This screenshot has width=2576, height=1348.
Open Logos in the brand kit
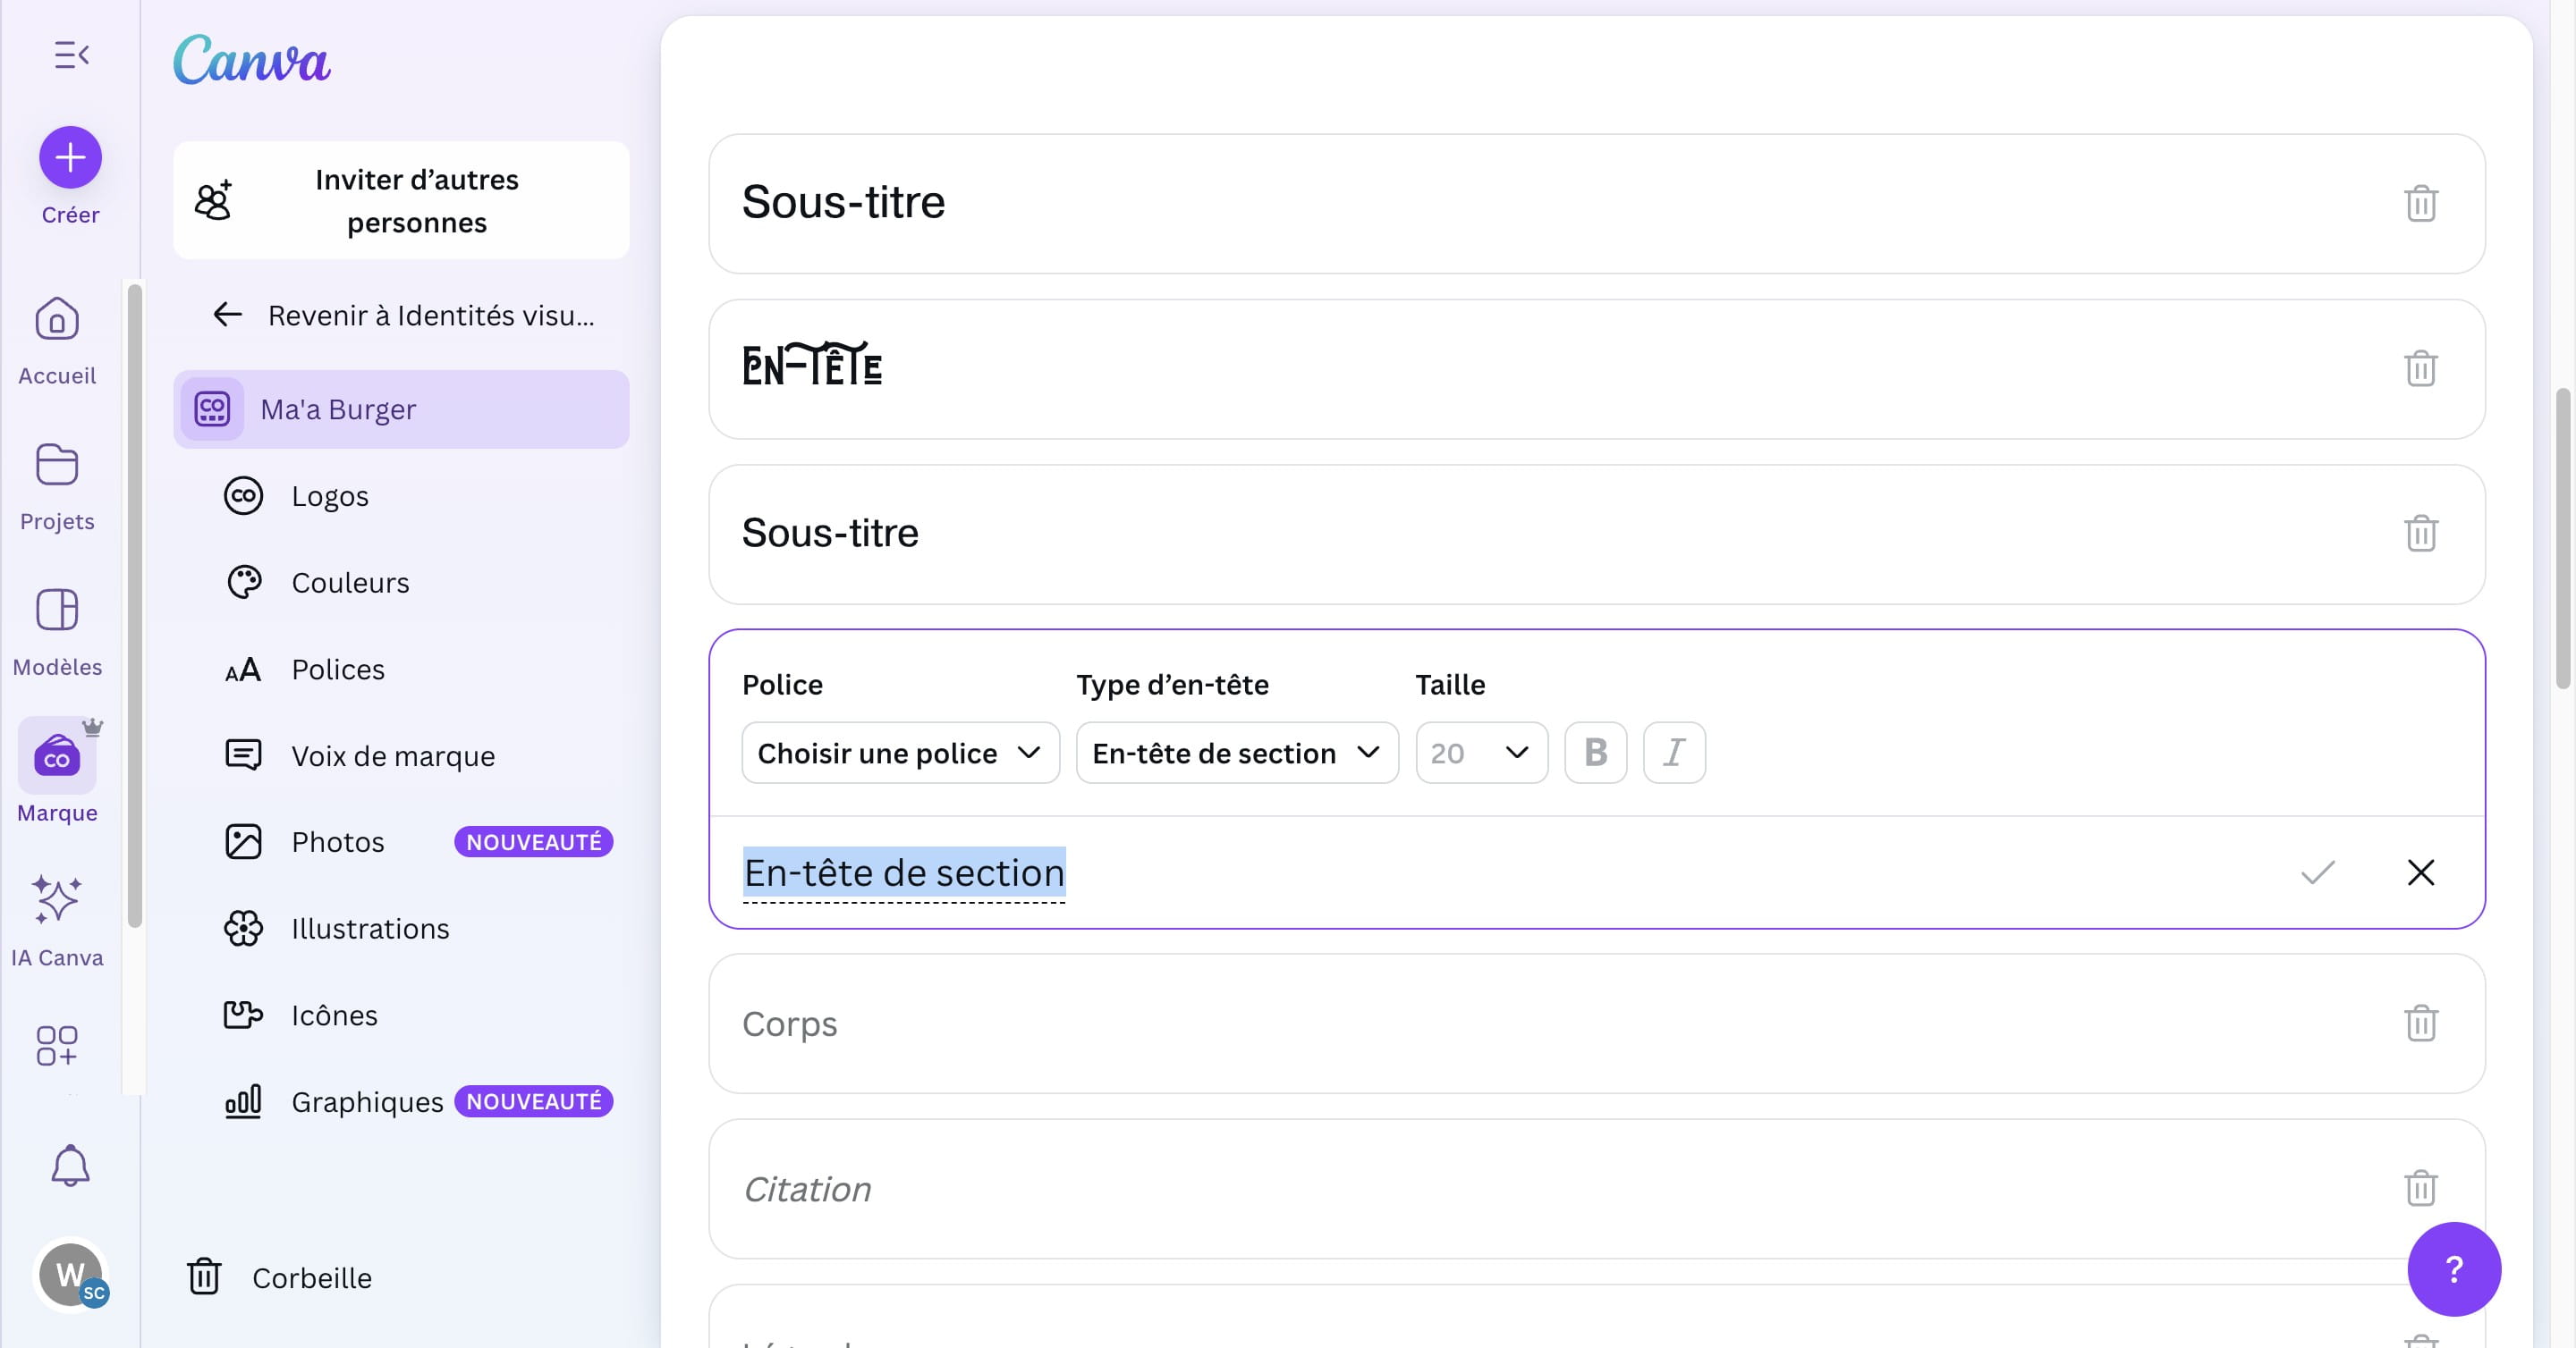click(330, 494)
